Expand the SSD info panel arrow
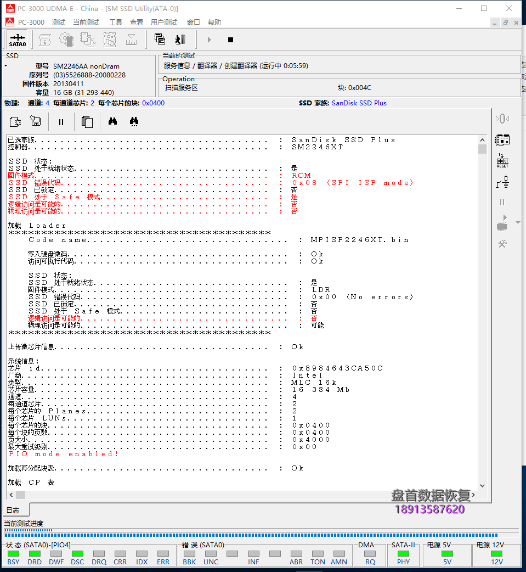 click(x=6, y=66)
